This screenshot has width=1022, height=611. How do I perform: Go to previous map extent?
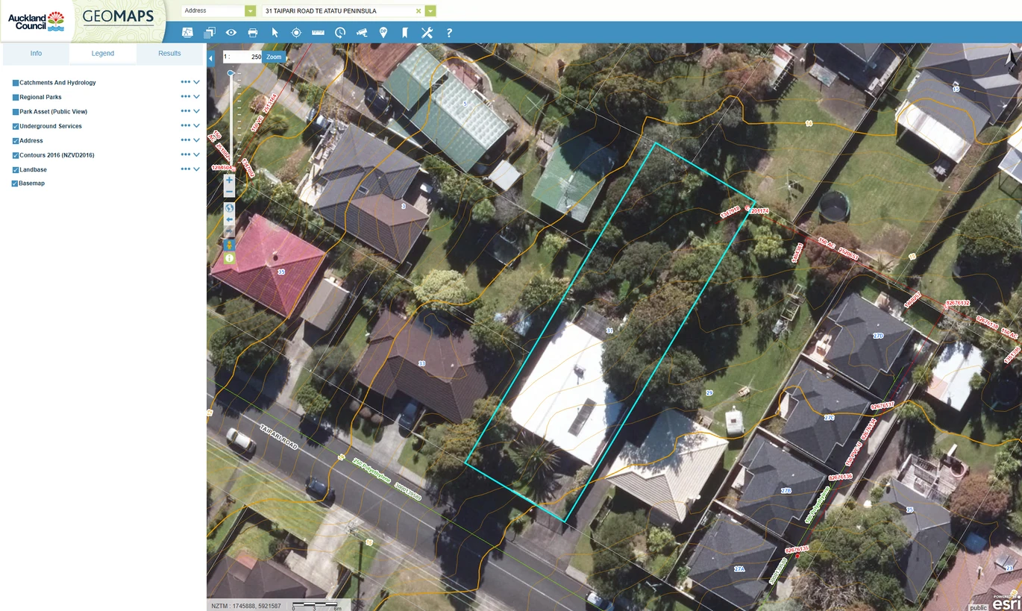click(229, 220)
